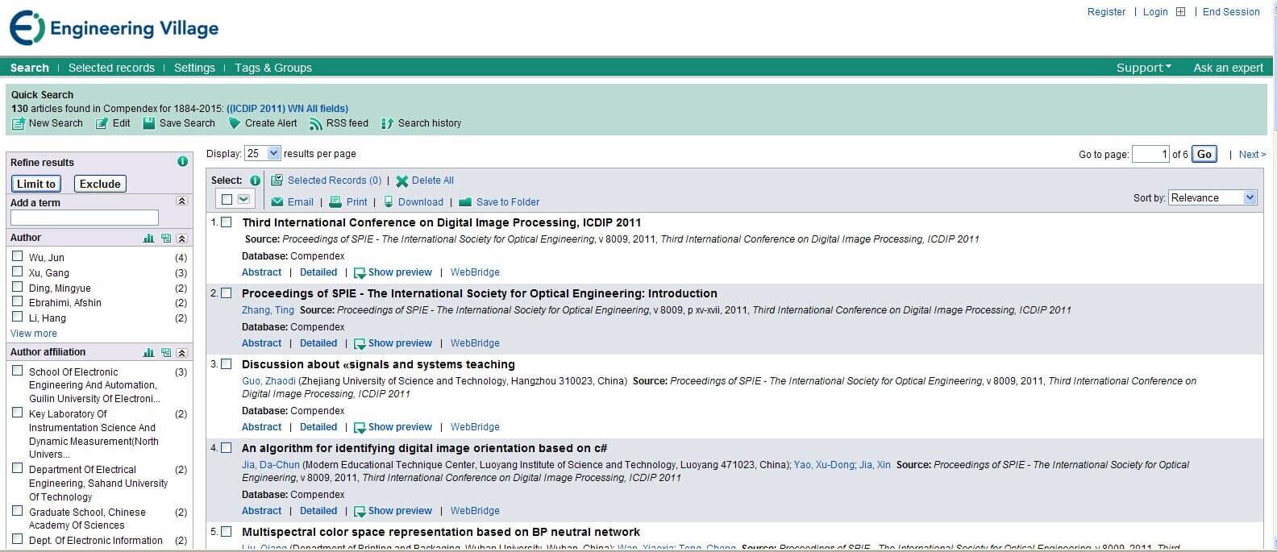Tick the Graduate School, Chinese Academy checkbox
The image size is (1277, 552).
point(17,511)
